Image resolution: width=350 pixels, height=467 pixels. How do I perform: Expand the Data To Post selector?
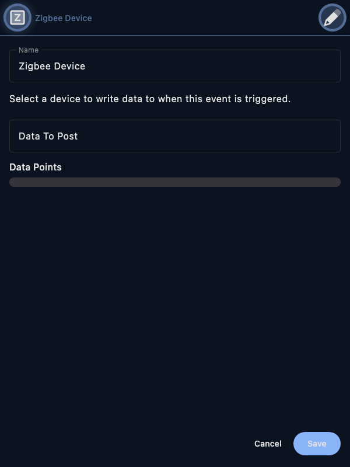175,136
